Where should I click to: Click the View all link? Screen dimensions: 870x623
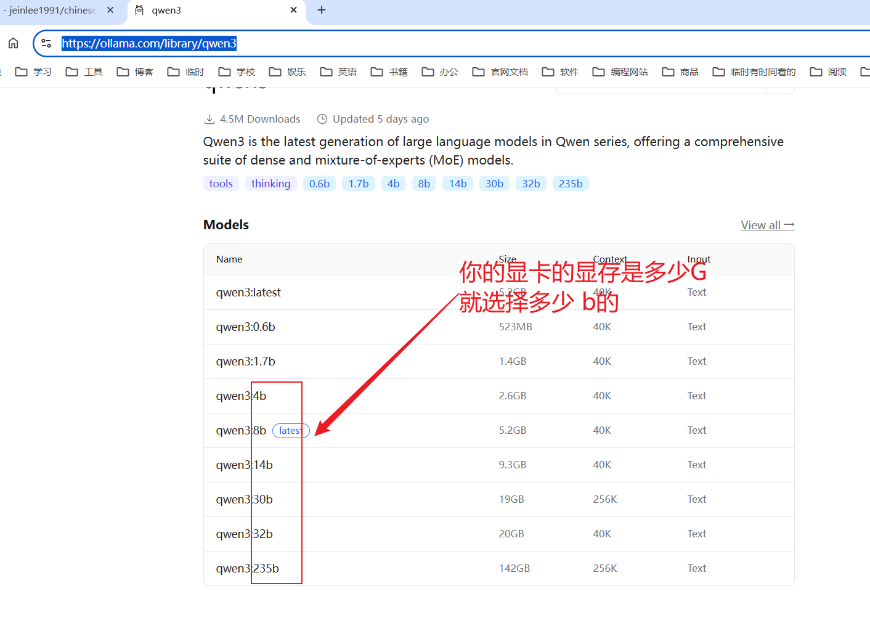point(767,225)
